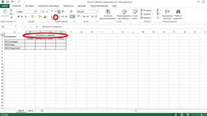207x116 pixels.
Task: Open the Calibri font name dropdown
Action: click(33, 12)
